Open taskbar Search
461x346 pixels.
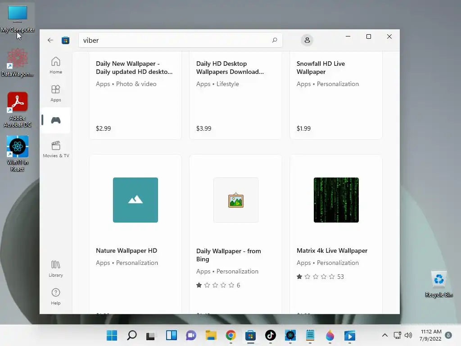pos(132,335)
